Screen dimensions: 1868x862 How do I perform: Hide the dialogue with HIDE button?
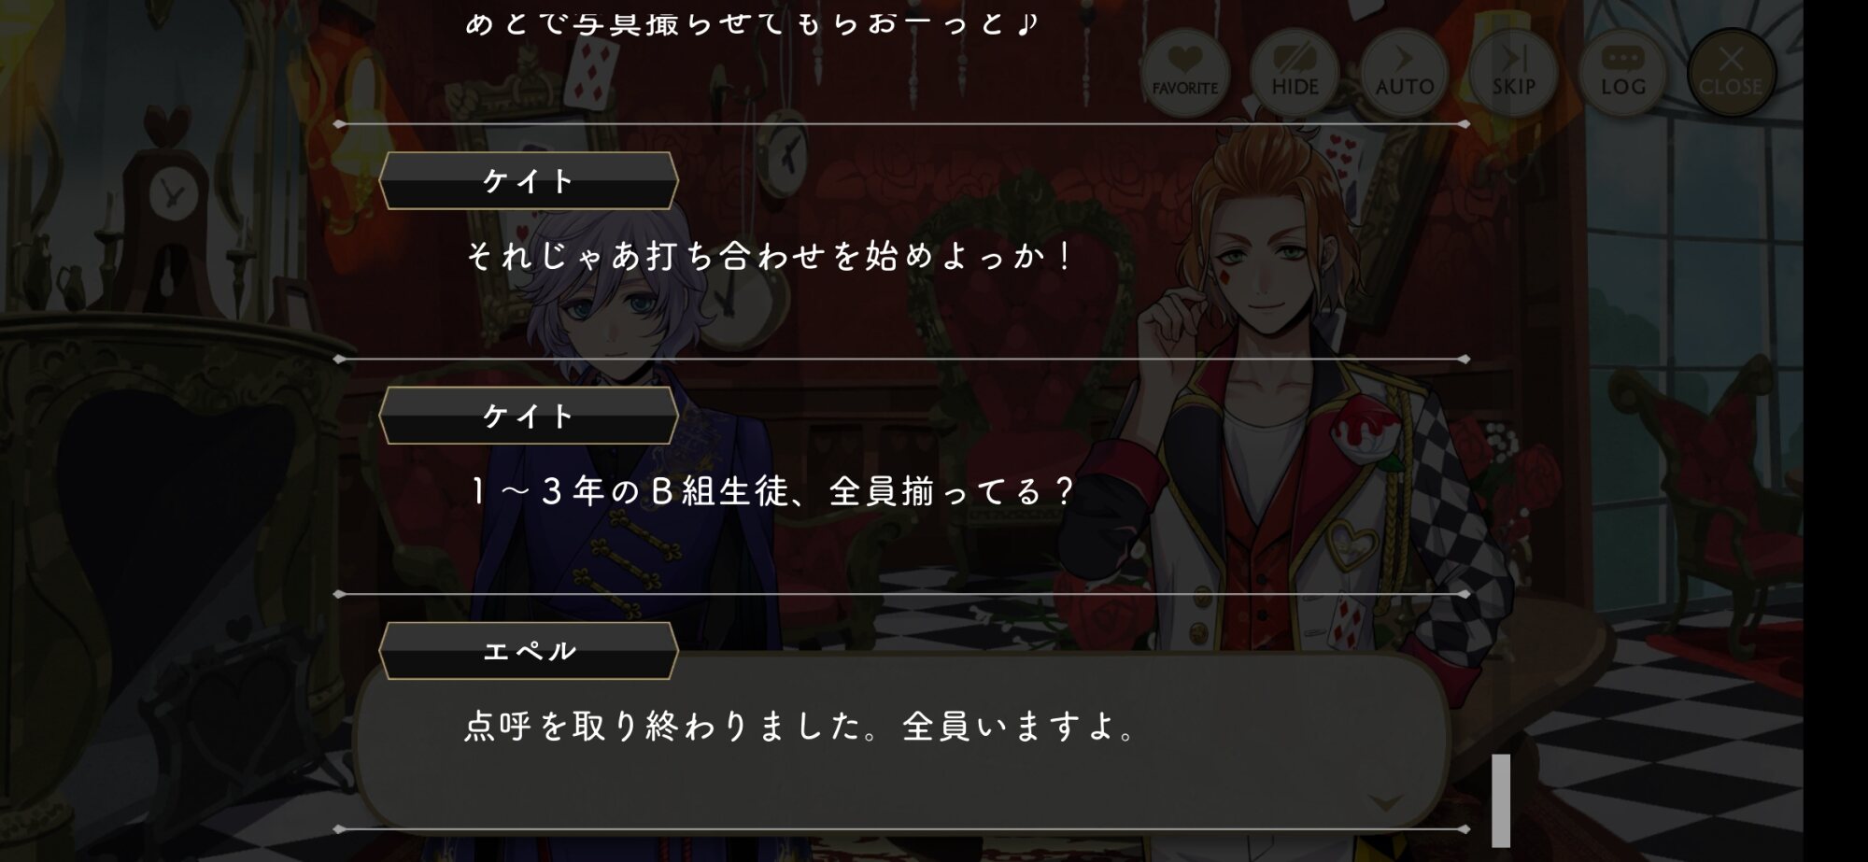pyautogui.click(x=1295, y=73)
